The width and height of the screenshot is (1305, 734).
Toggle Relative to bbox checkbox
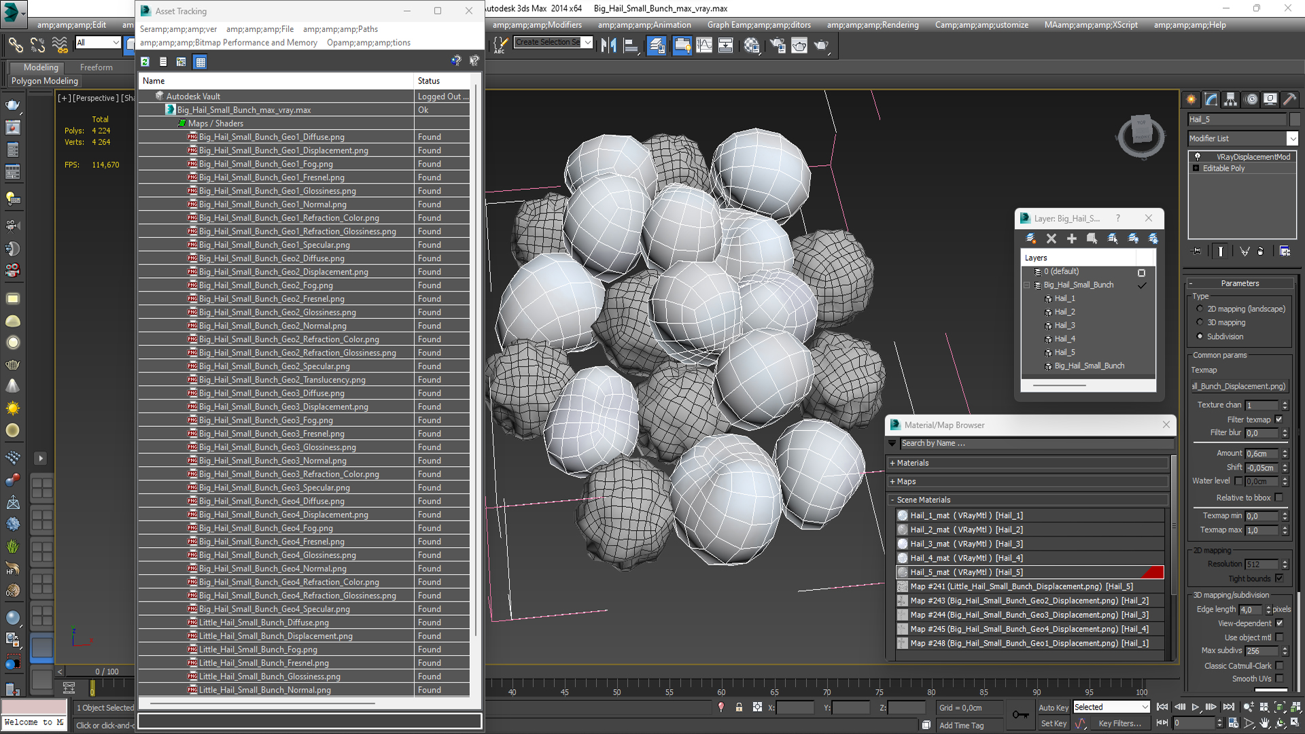click(1278, 497)
